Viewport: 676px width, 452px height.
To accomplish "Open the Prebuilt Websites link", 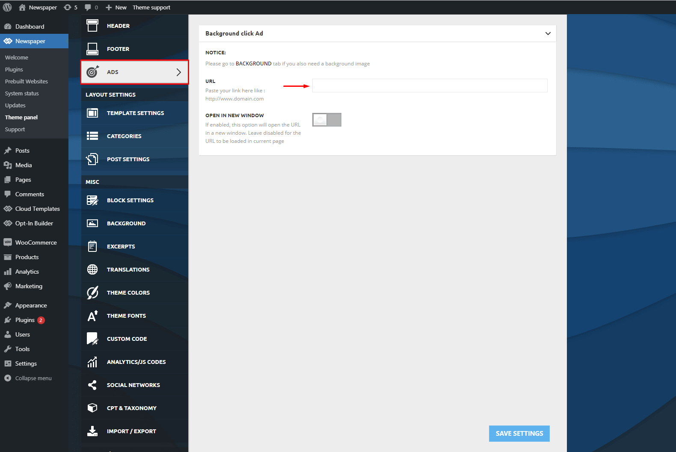I will pos(27,81).
